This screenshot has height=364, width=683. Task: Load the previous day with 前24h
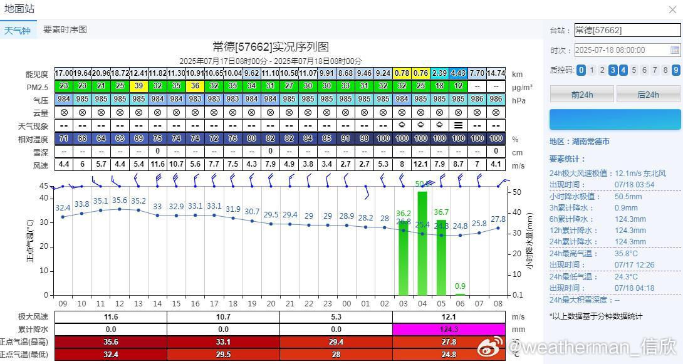[582, 95]
